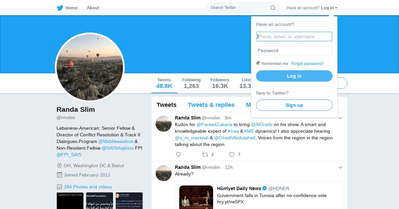Screen dimensions: 399x209
Task: Focus the Search Twitter field
Action: point(243,8)
